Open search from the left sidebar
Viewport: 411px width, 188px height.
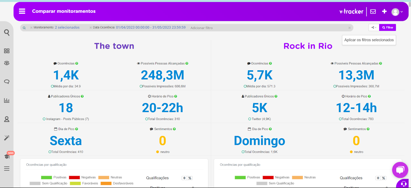click(7, 32)
